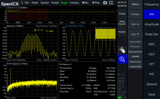Click the SNR 37.77dB value

pyautogui.click(x=111, y=88)
